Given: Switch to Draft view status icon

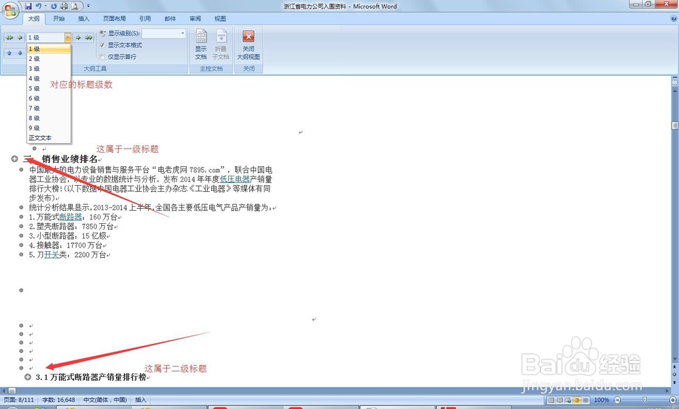Looking at the screenshot, I should pos(585,400).
